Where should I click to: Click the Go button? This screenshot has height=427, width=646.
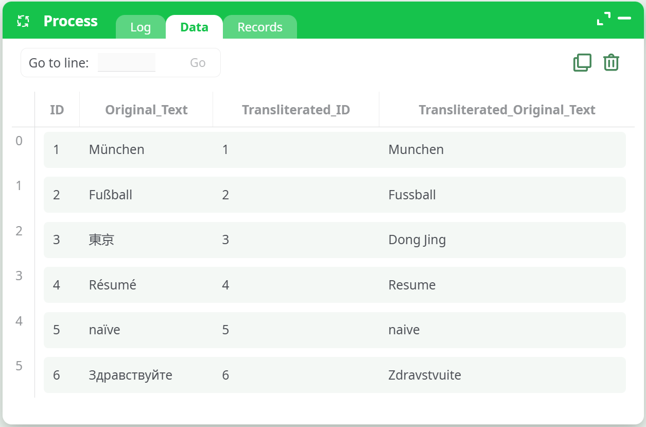pyautogui.click(x=198, y=63)
